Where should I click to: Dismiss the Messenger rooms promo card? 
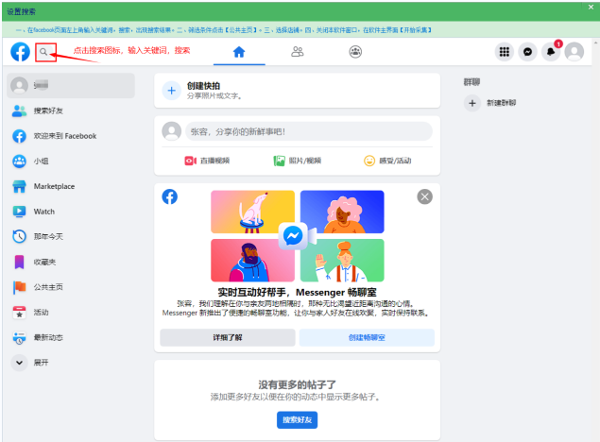coord(425,196)
